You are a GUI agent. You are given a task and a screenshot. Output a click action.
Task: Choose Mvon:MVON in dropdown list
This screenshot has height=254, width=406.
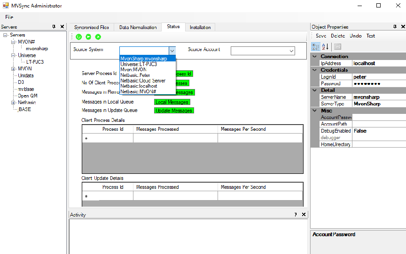[148, 70]
